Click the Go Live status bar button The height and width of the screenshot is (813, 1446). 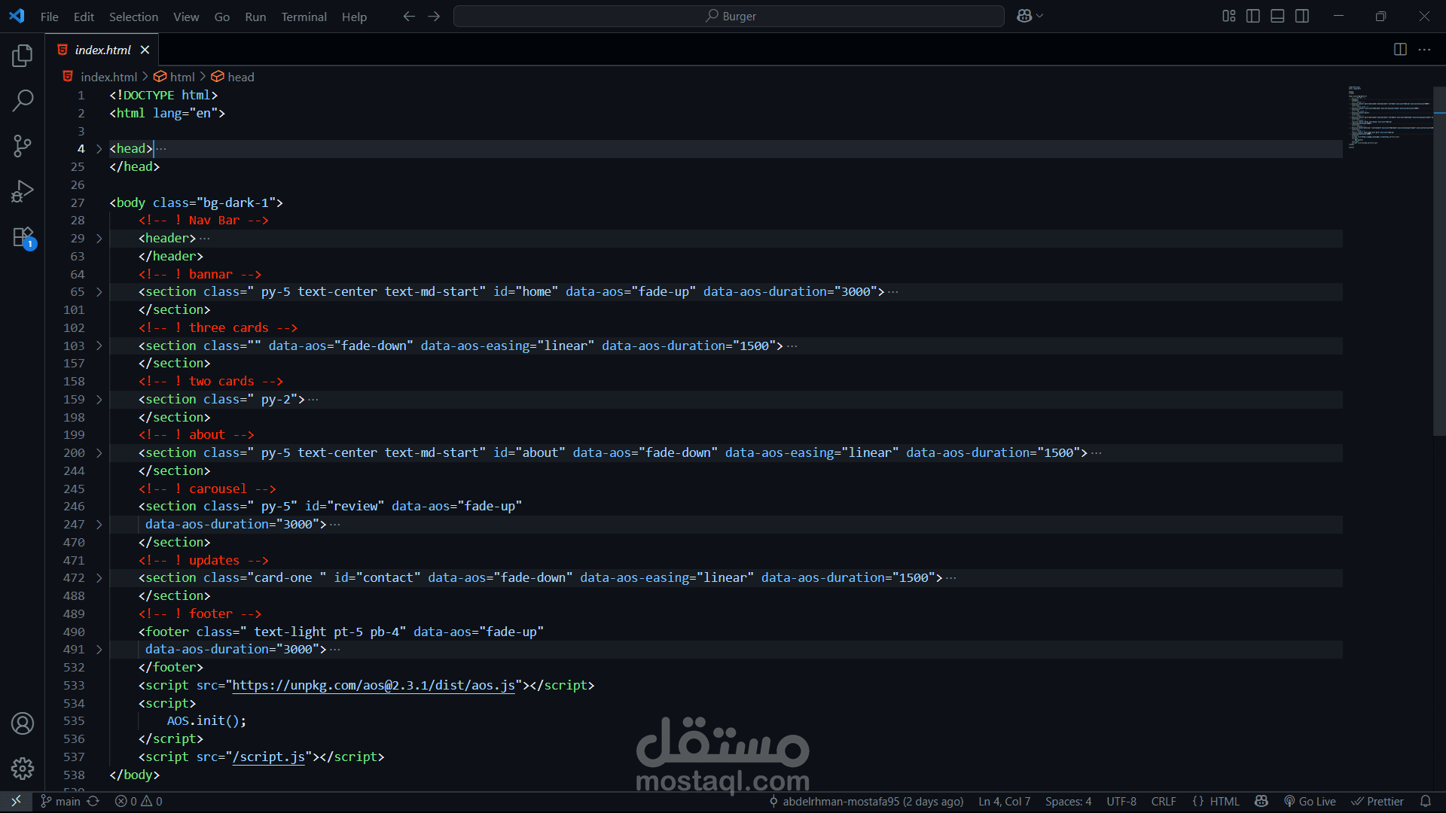[x=1310, y=801]
